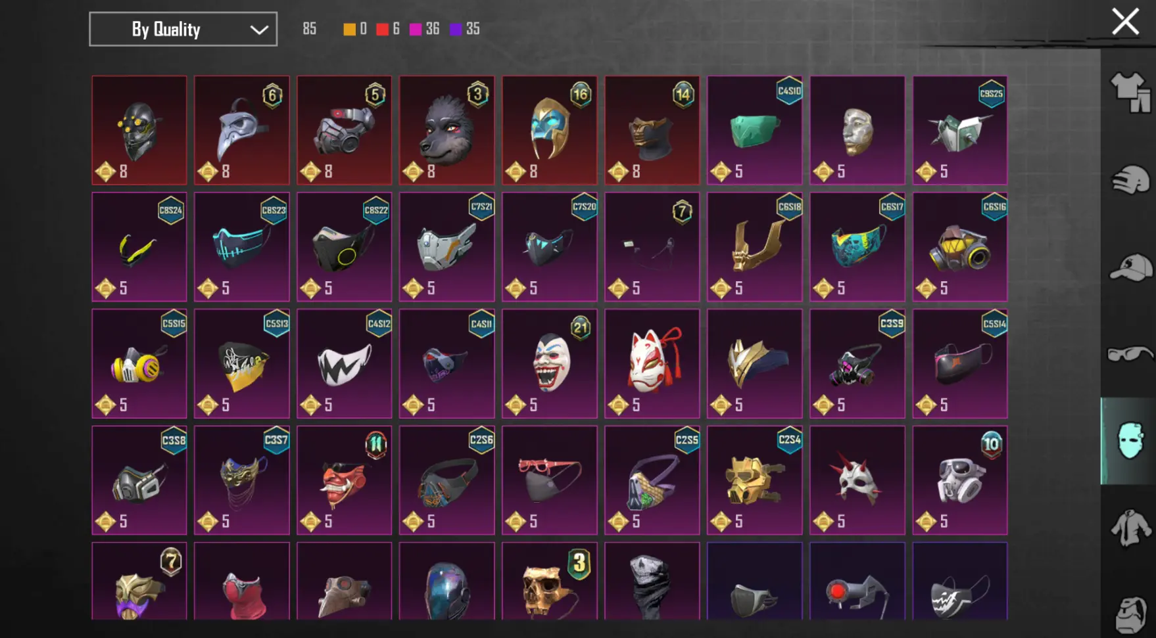
Task: Select the plague doctor beak mask
Action: tap(242, 130)
